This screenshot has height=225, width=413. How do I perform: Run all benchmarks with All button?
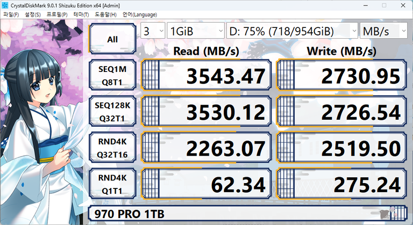click(x=112, y=39)
